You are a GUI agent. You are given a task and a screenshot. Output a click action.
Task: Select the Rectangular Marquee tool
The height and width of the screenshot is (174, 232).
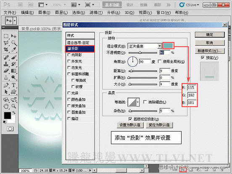click(x=6, y=36)
